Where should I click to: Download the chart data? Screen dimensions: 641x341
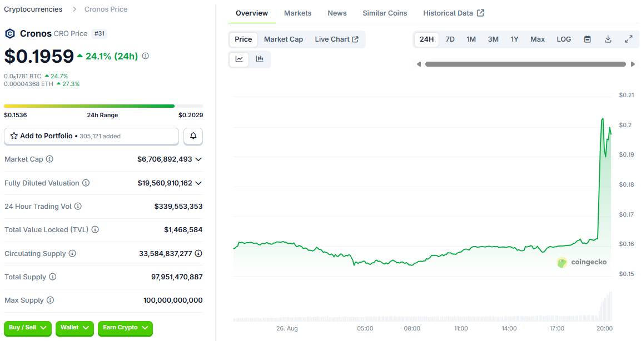(608, 39)
